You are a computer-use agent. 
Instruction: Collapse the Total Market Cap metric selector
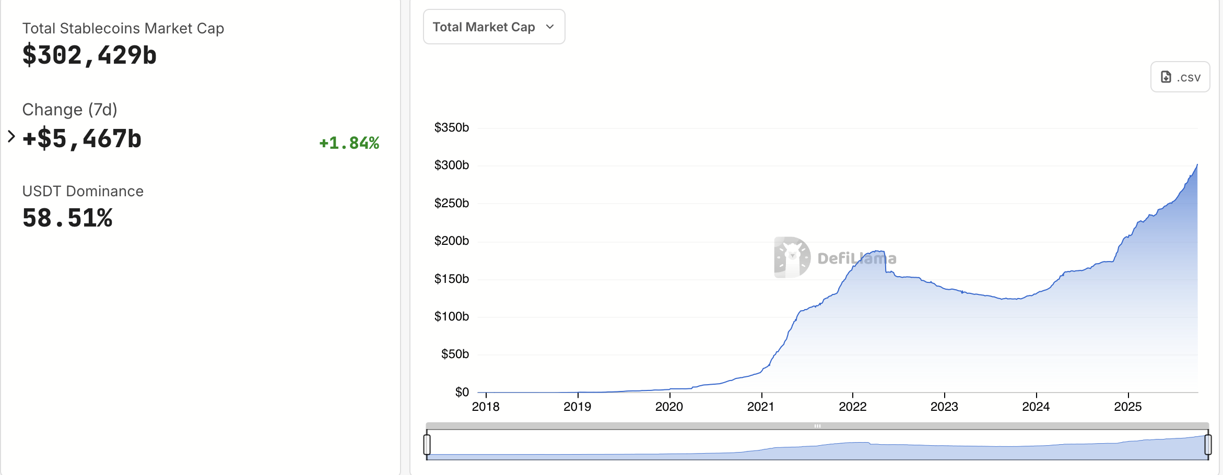493,27
